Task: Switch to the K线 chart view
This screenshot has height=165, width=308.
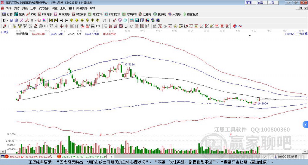Action: click(31, 14)
